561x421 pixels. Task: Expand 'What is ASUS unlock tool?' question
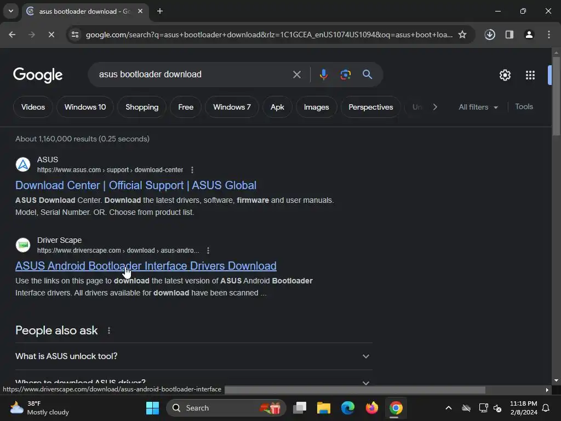(x=194, y=356)
